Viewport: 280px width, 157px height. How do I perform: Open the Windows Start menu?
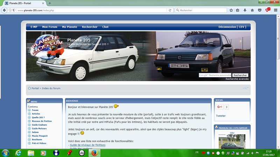5,153
